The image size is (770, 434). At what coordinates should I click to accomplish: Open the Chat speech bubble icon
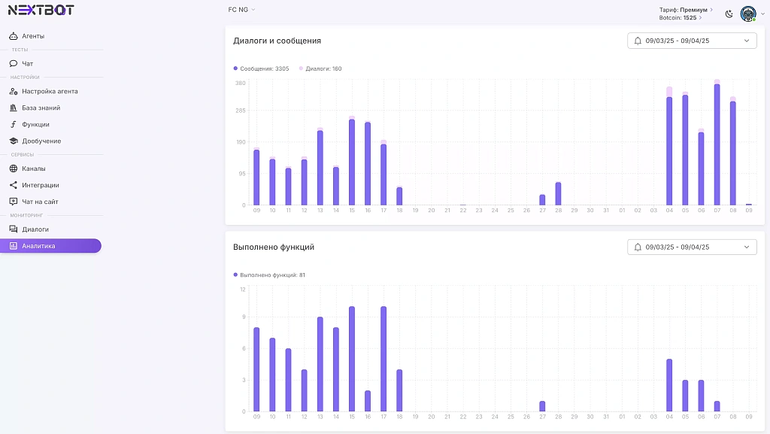coord(14,64)
